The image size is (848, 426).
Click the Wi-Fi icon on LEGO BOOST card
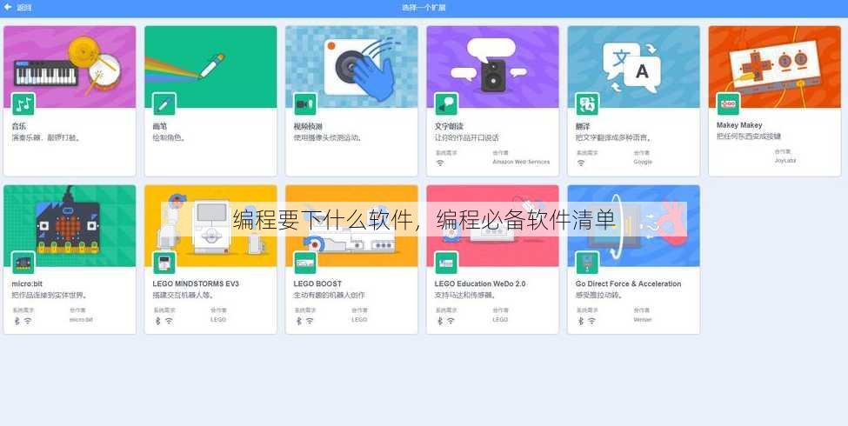310,321
